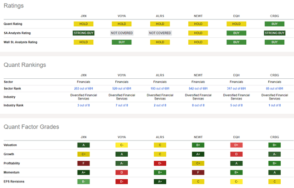The width and height of the screenshot is (294, 188).
Task: Click VOYA Valuation grade C-
Action: [x=122, y=145]
